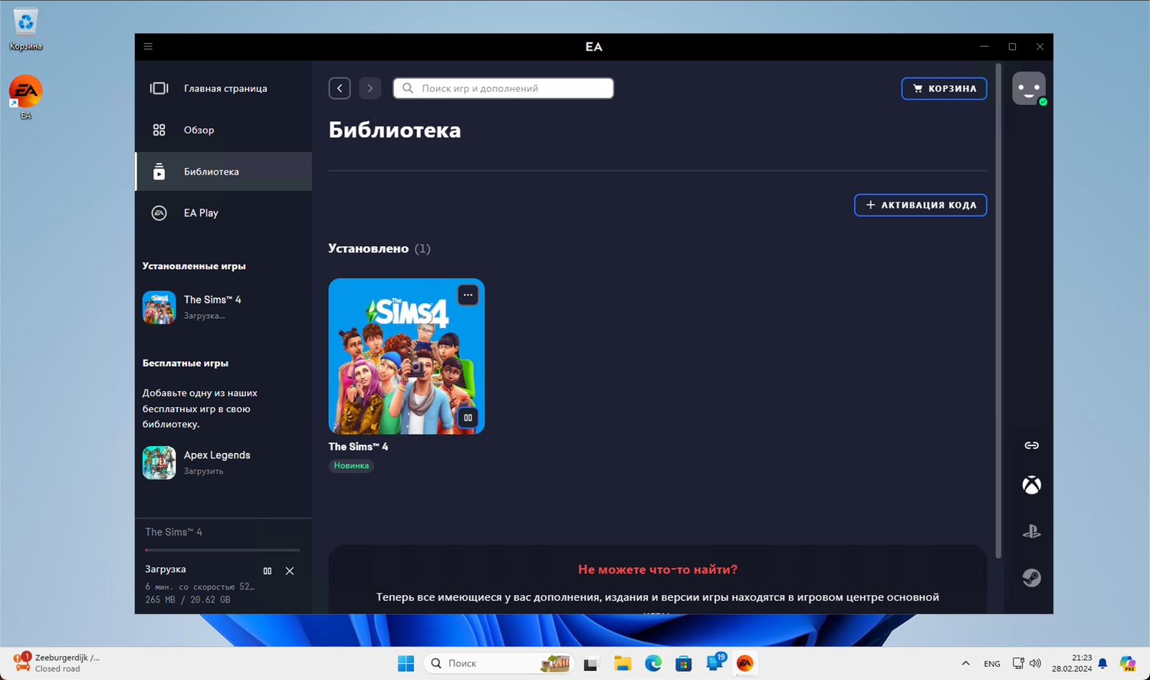The height and width of the screenshot is (680, 1150).
Task: Click the Установлено (1) heading
Action: pos(379,248)
